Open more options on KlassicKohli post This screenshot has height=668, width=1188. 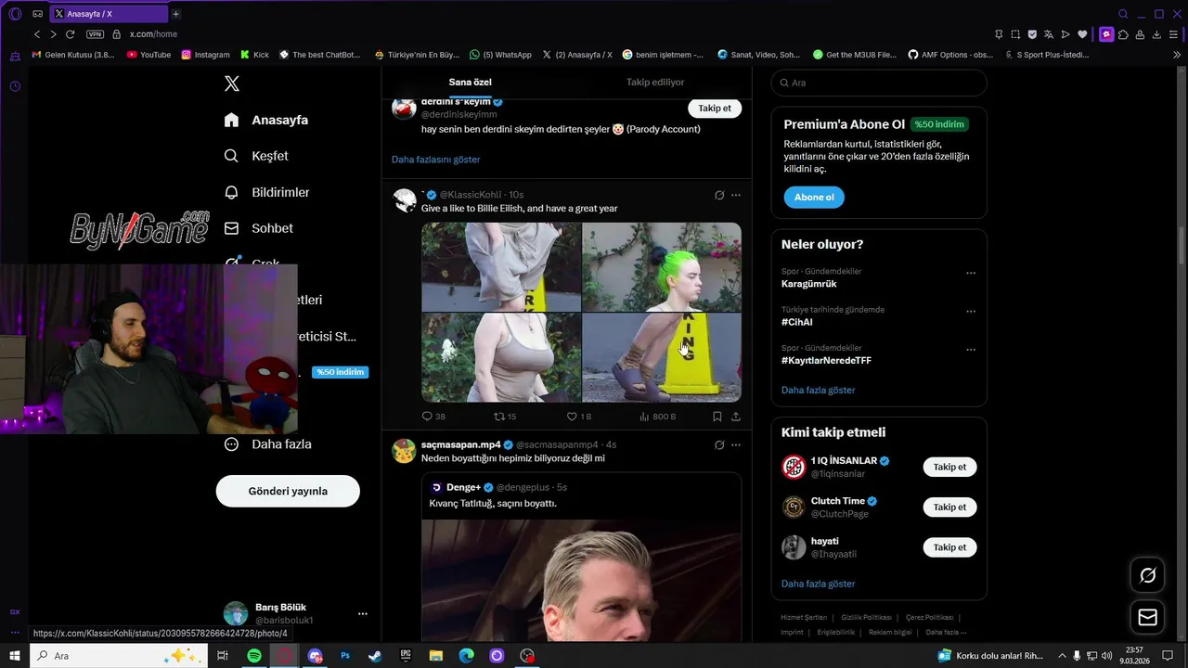[736, 195]
